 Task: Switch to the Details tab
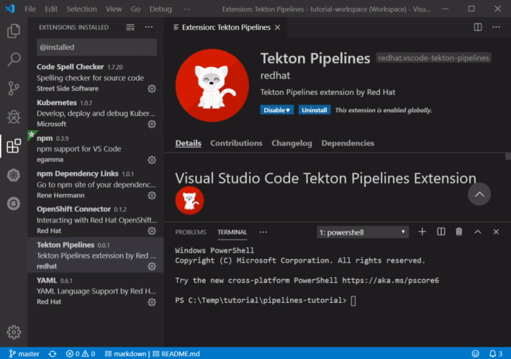(188, 143)
